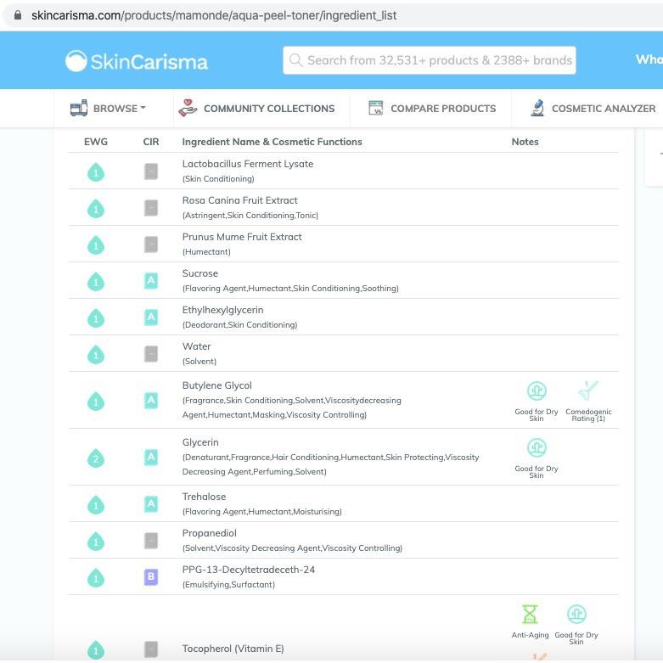
Task: Open the Browse dropdown menu
Action: click(x=109, y=109)
